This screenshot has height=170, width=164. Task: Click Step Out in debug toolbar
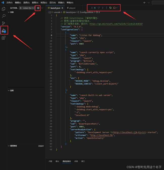point(106,8)
